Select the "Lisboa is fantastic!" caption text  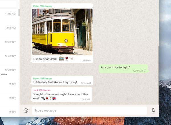[45, 59]
